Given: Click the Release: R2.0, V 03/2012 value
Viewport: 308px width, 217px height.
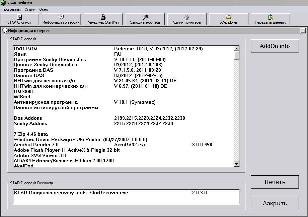Looking at the screenshot, I should pos(158,49).
